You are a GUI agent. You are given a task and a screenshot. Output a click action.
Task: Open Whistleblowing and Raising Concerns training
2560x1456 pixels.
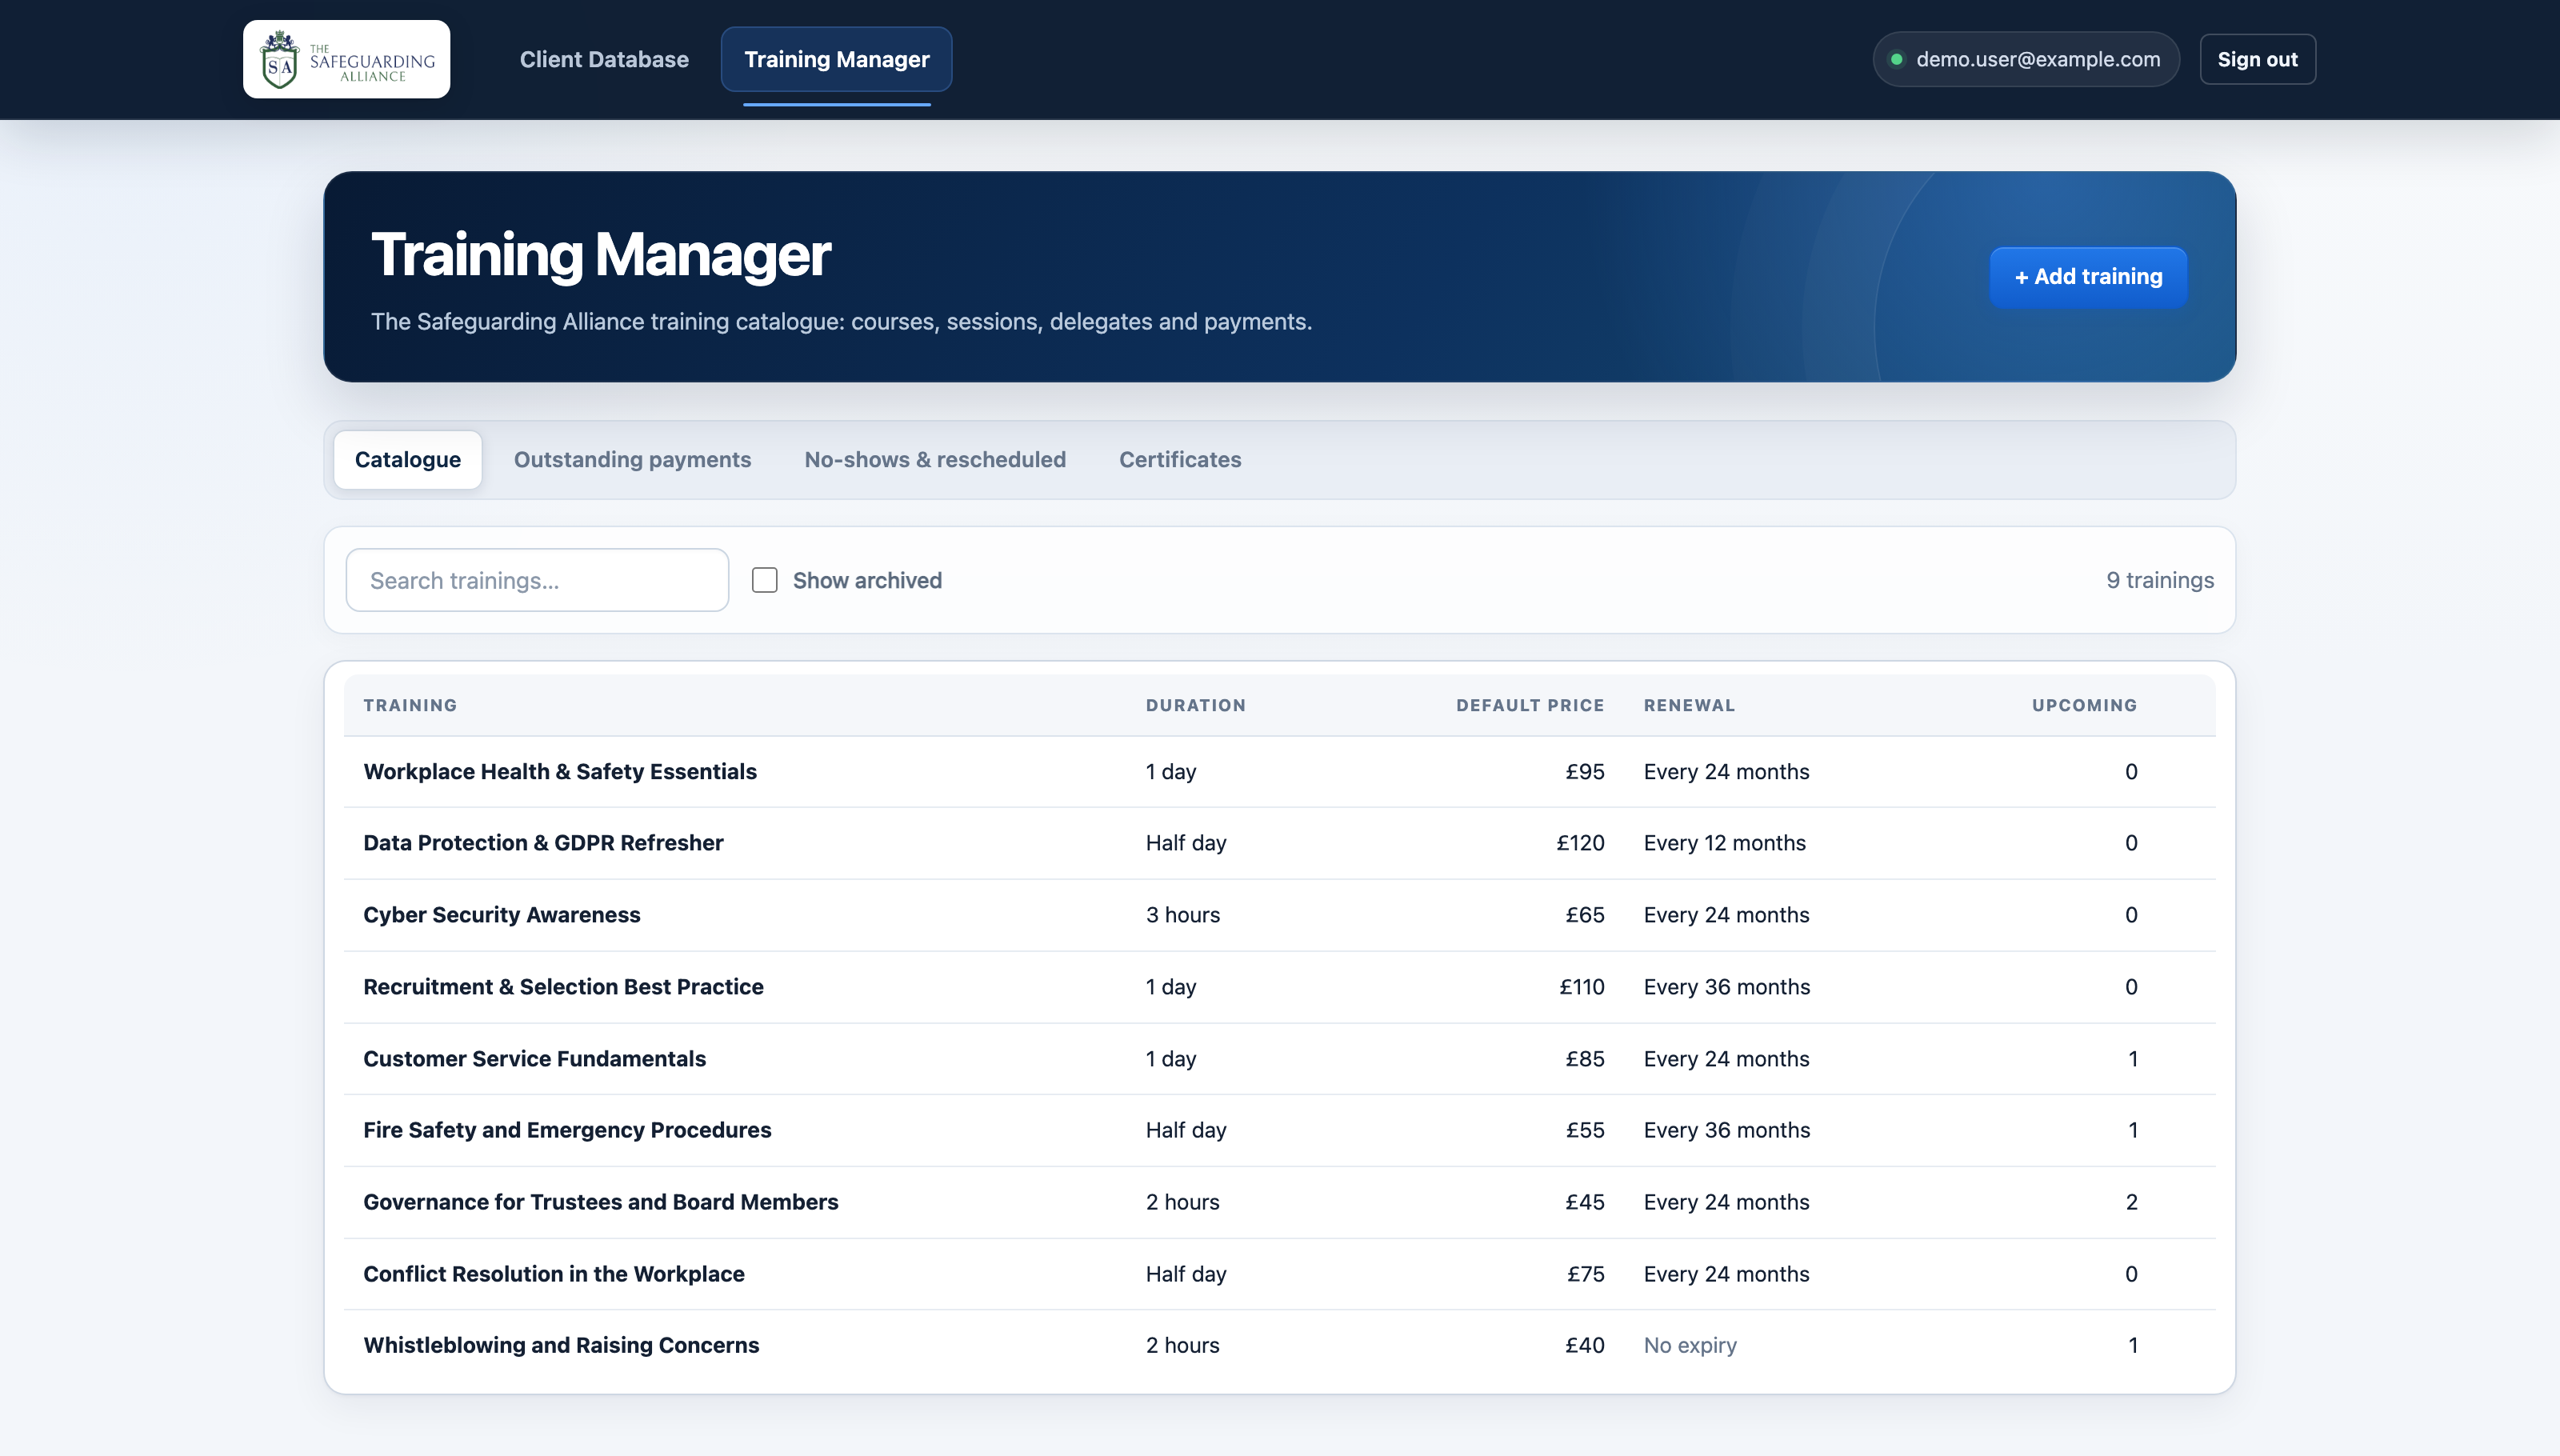(x=561, y=1345)
